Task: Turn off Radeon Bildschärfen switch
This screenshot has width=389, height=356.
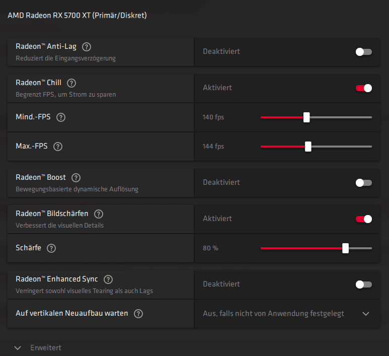Action: pyautogui.click(x=363, y=219)
